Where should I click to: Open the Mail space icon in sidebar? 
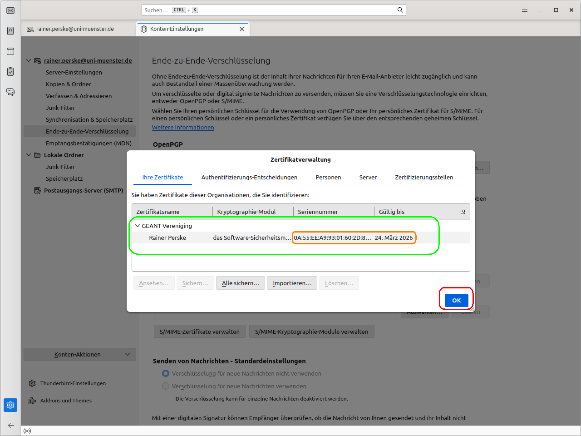[10, 10]
